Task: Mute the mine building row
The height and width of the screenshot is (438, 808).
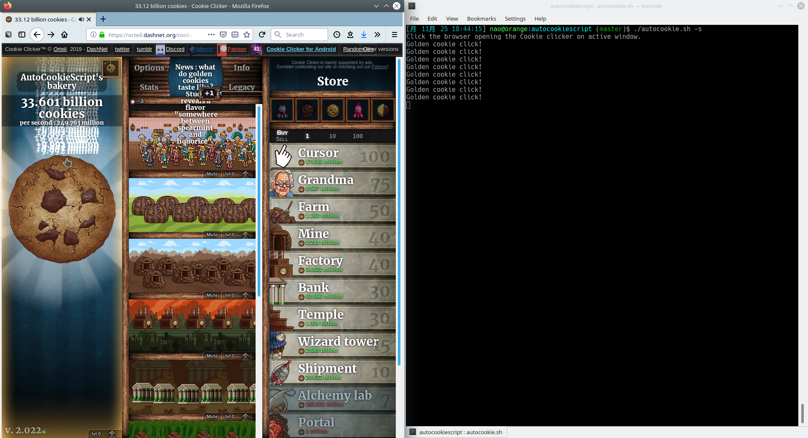Action: click(x=212, y=295)
